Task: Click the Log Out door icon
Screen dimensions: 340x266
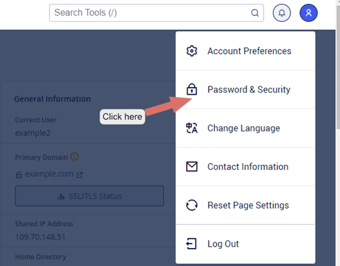Action: [x=192, y=243]
